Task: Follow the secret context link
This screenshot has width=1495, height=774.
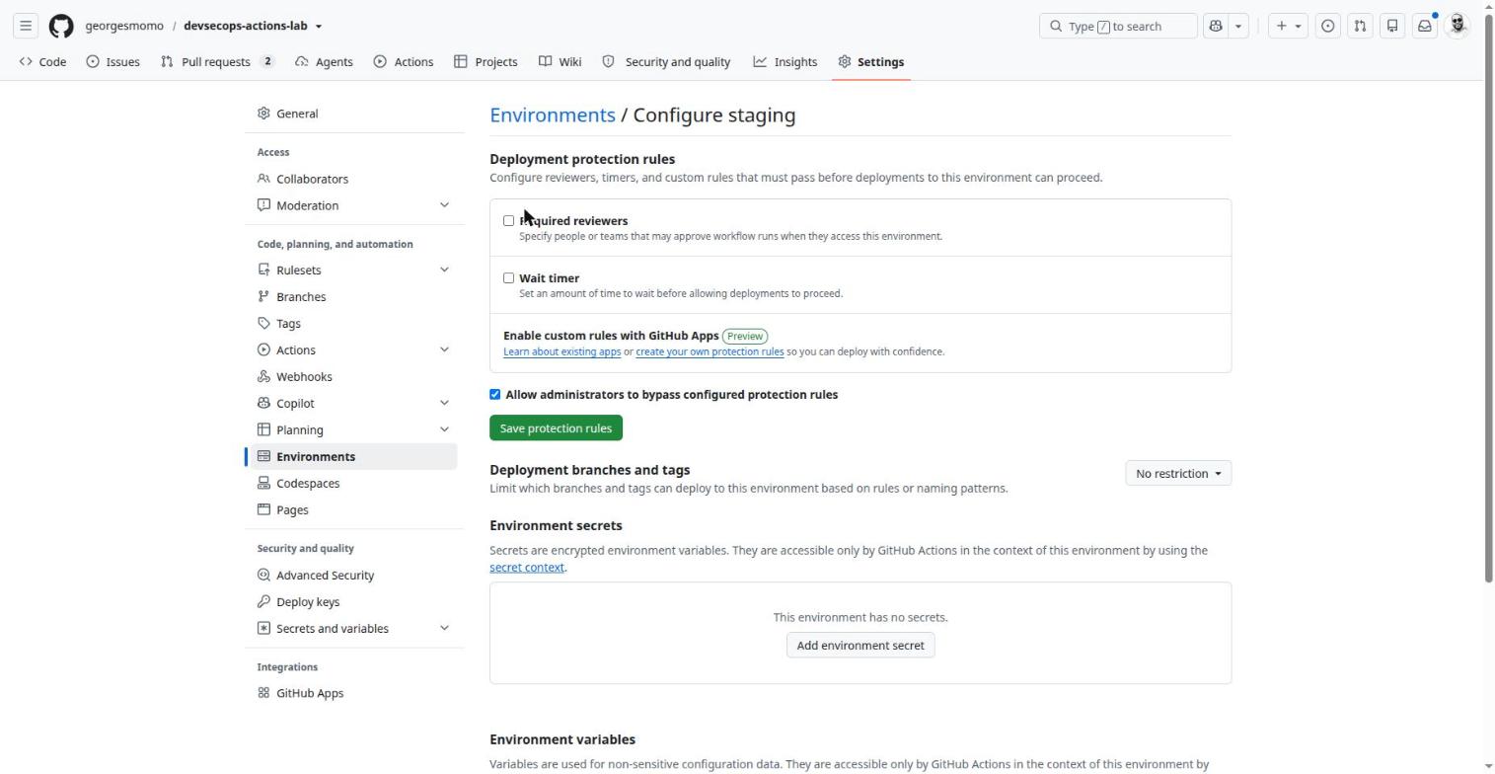Action: pyautogui.click(x=527, y=568)
